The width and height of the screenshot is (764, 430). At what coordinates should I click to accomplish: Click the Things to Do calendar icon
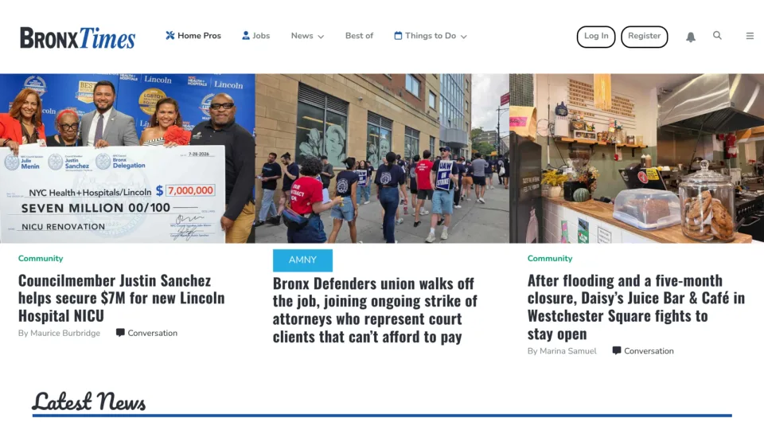click(x=398, y=36)
